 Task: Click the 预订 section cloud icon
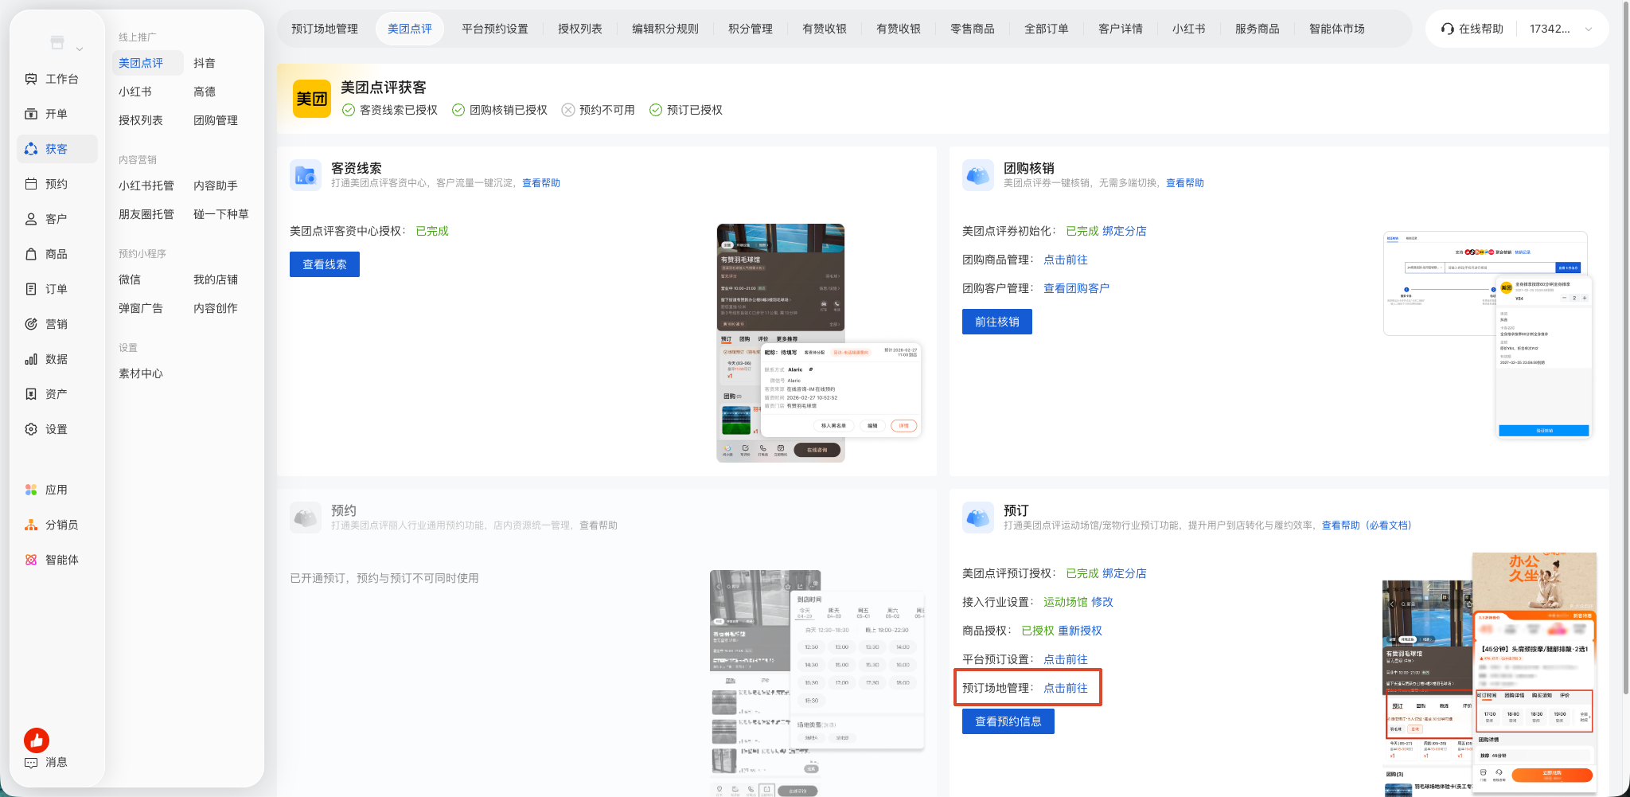tap(978, 518)
